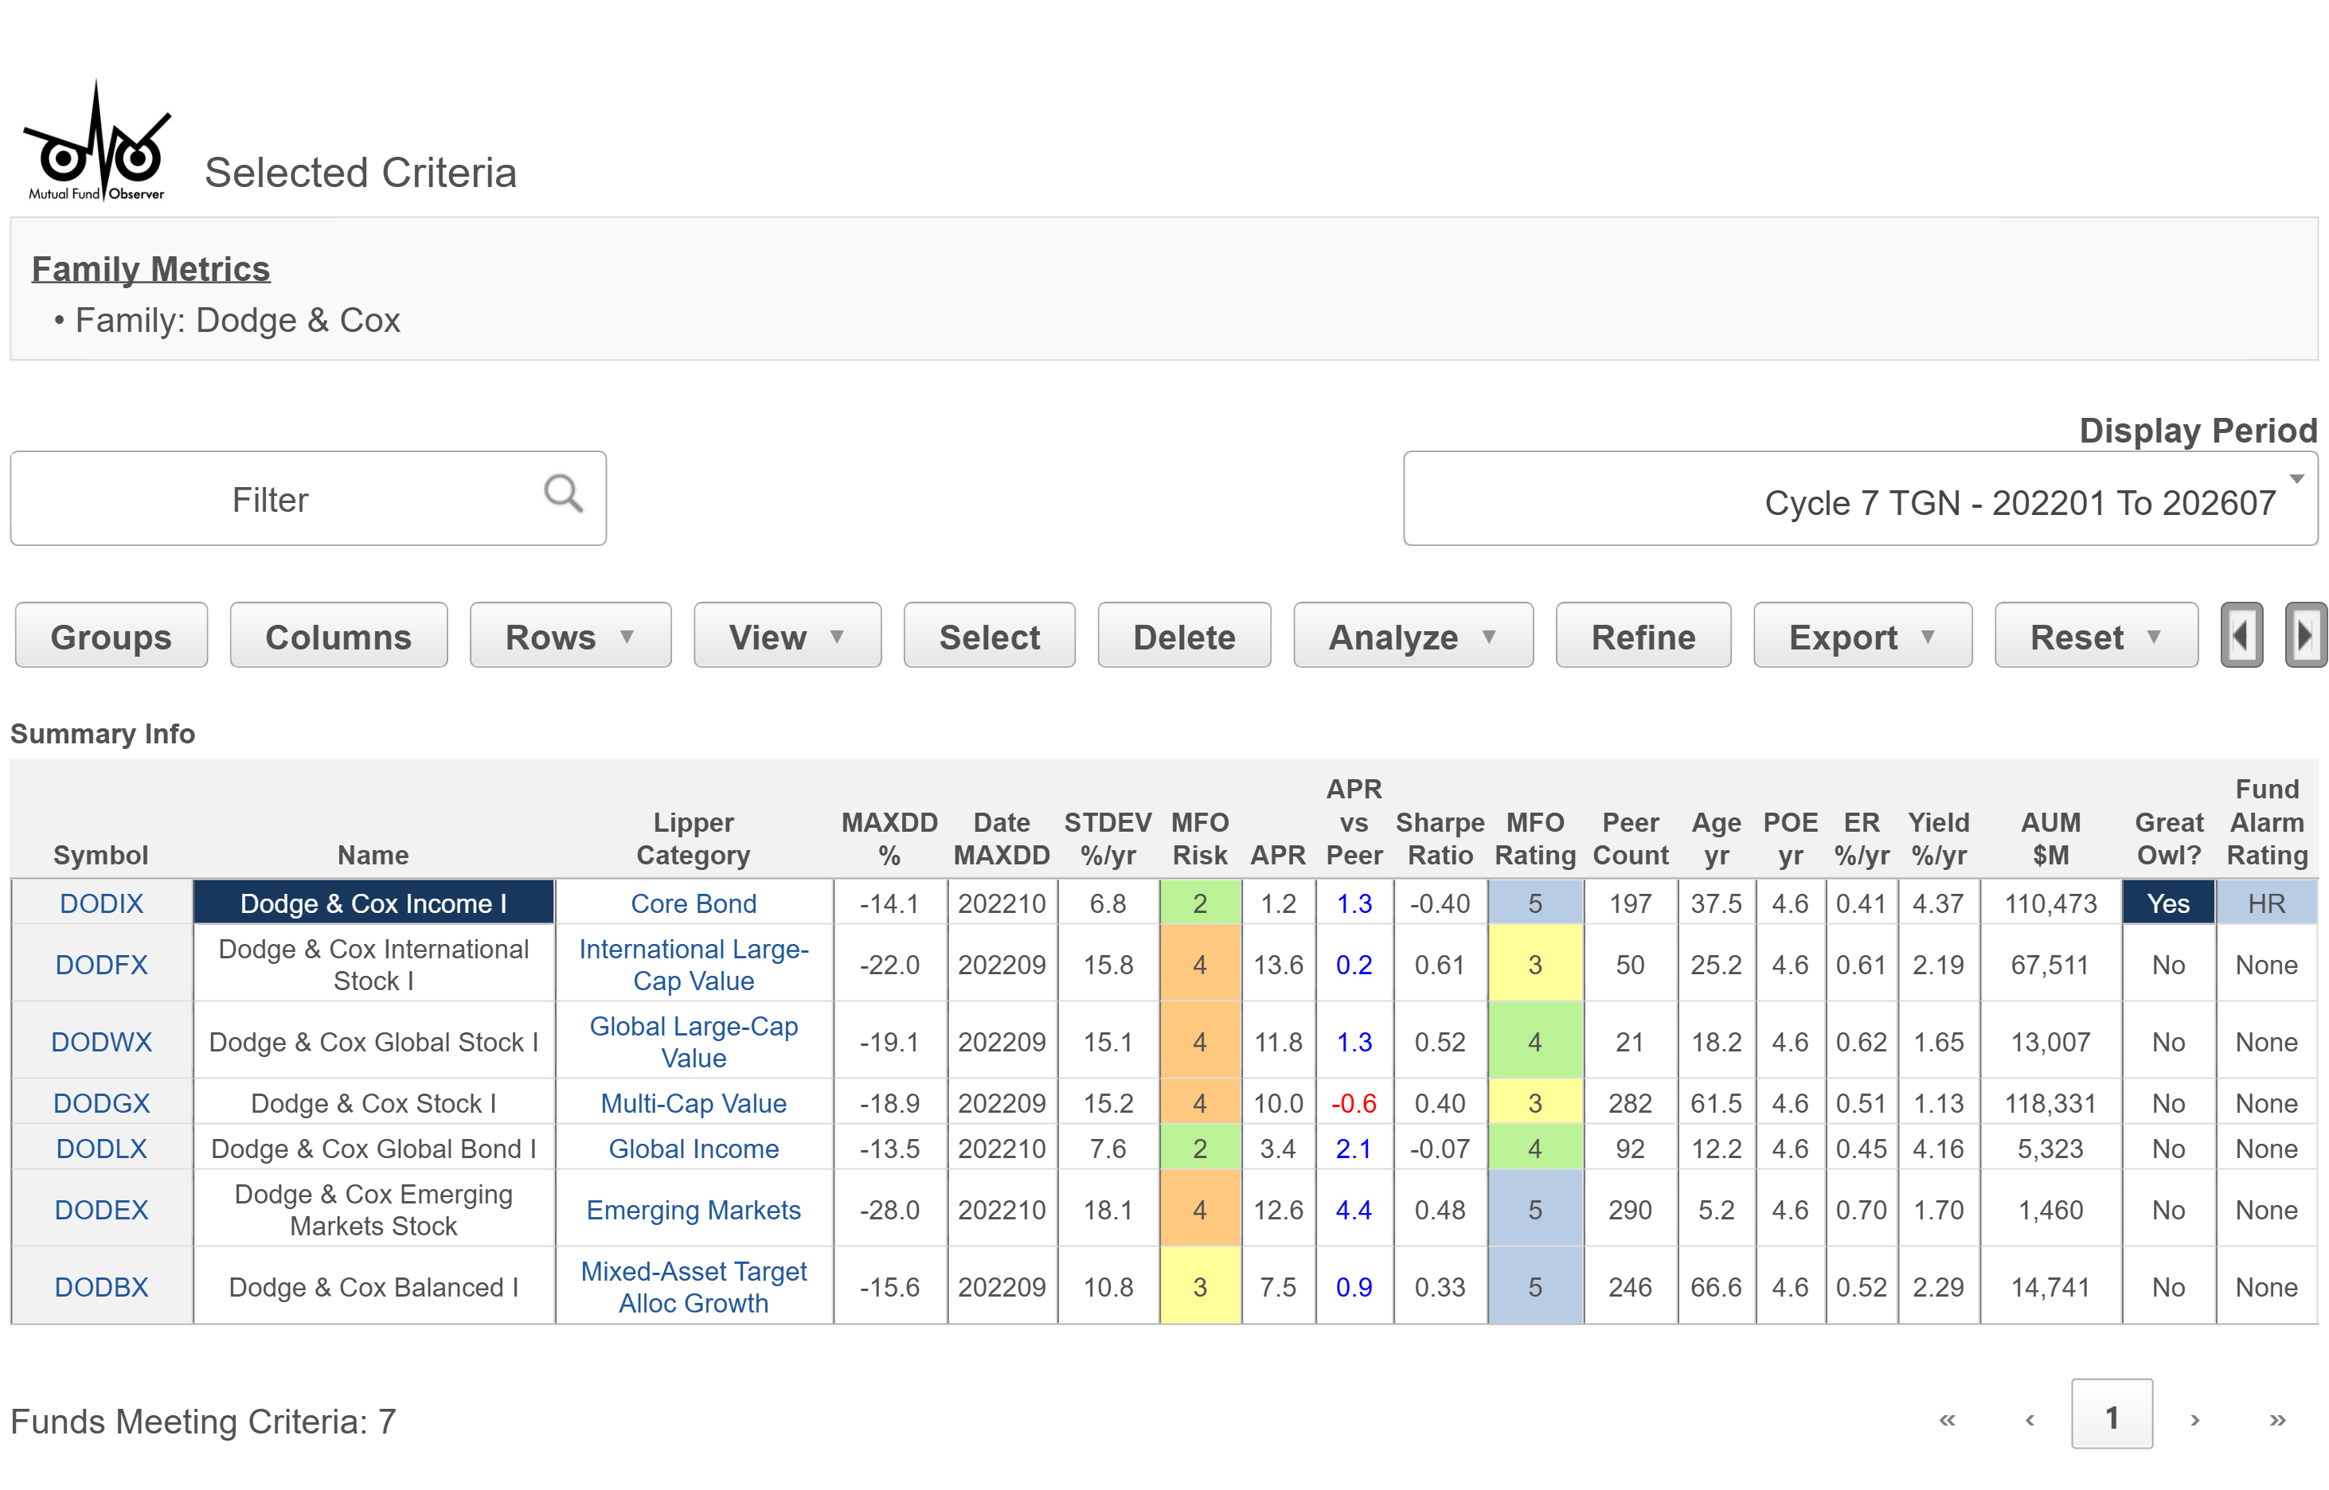Viewport: 2329px width, 1490px height.
Task: Select the 'Dodge & Cox Stock I' cell
Action: (x=373, y=1102)
